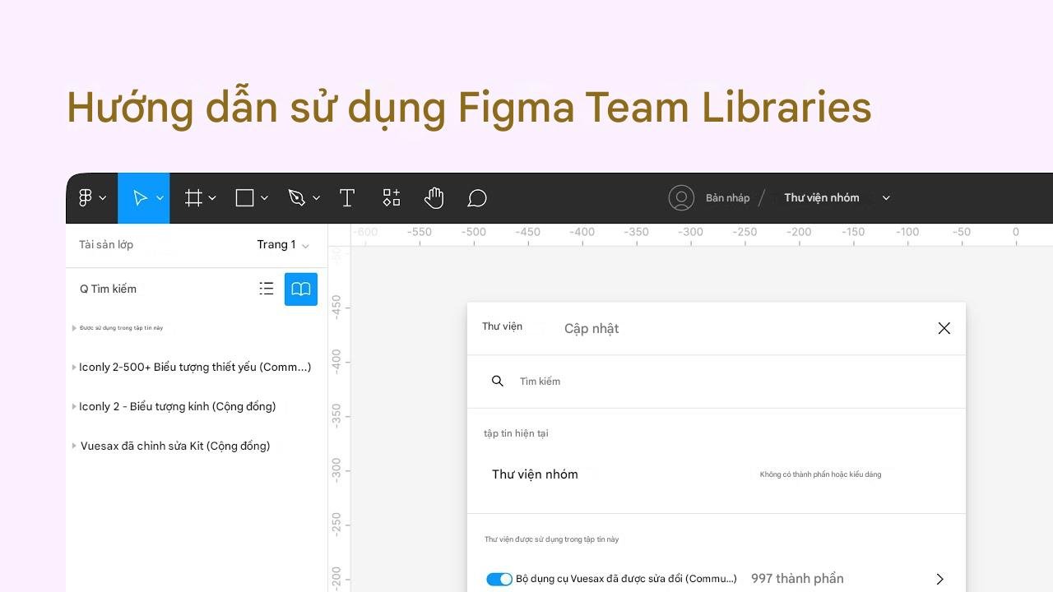Viewport: 1053px width, 592px height.
Task: Disable the Vuesax library toggle
Action: point(499,579)
